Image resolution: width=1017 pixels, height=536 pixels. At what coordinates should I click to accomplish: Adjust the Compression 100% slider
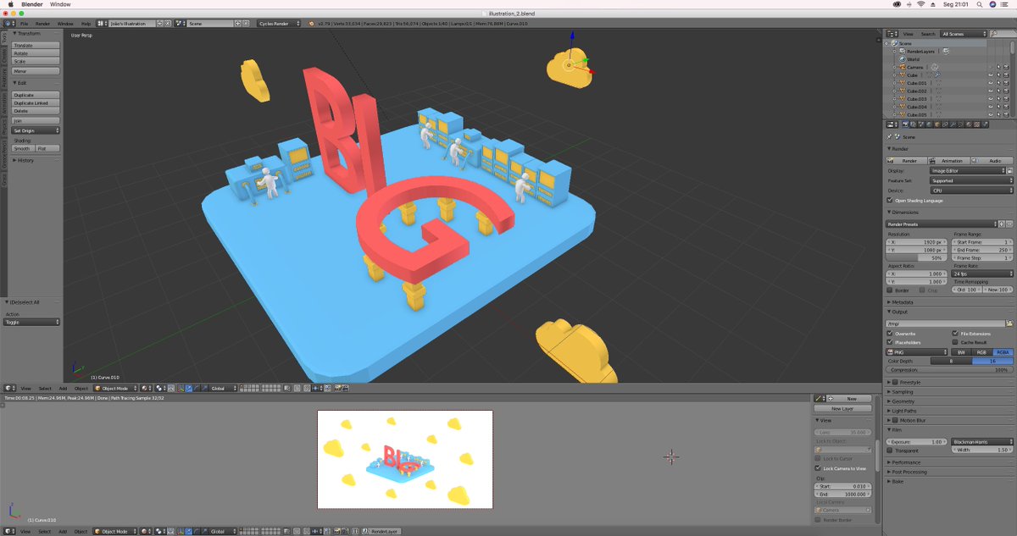point(950,369)
